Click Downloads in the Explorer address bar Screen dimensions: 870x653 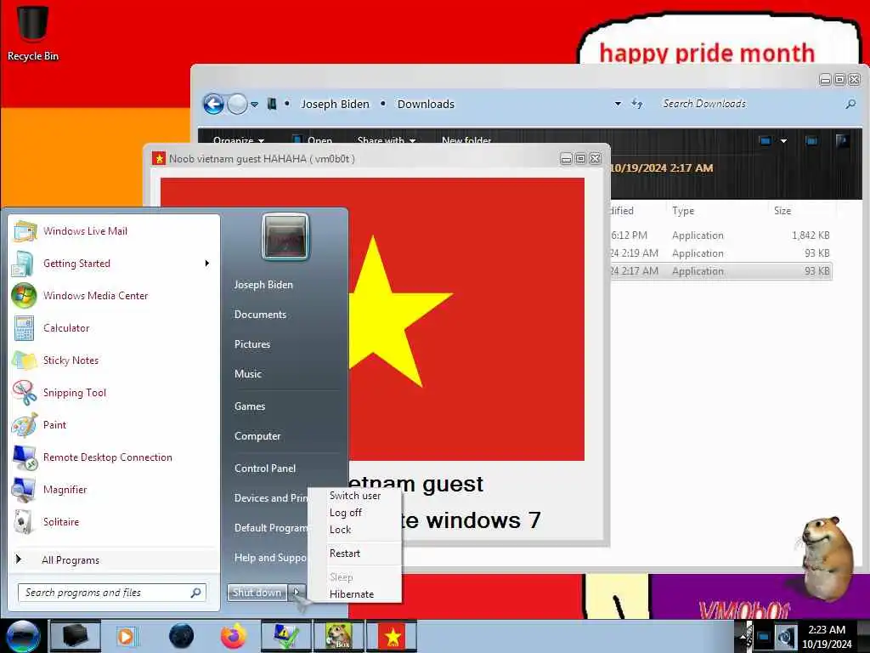[x=426, y=104]
